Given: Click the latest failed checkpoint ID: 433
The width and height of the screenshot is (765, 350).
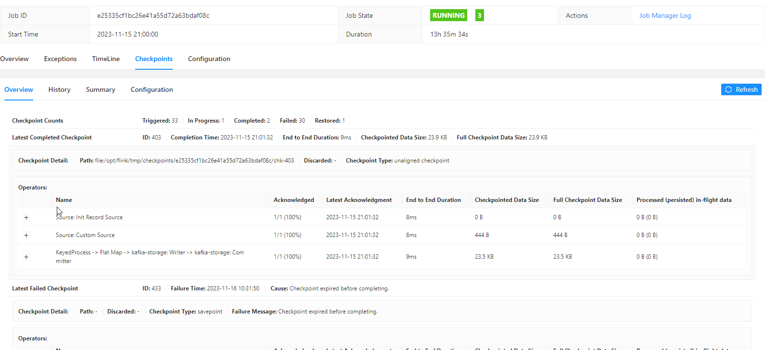Looking at the screenshot, I should 152,288.
